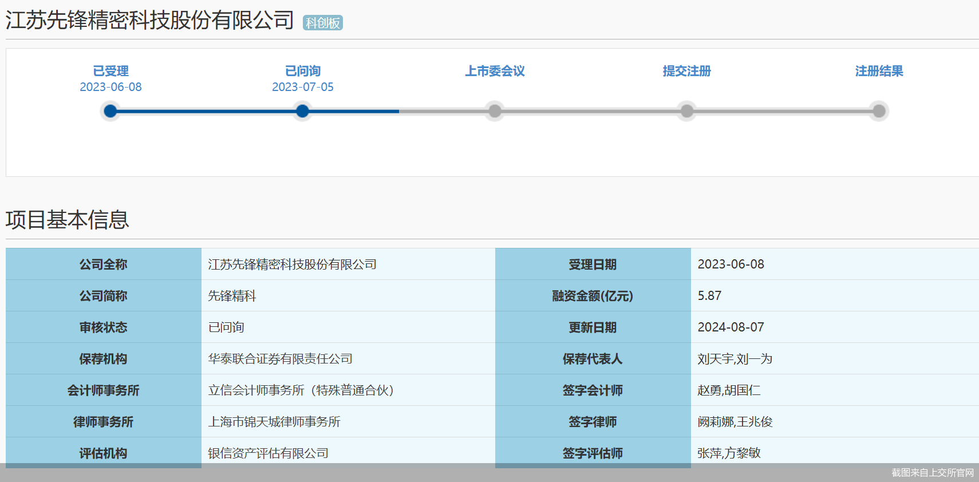The height and width of the screenshot is (482, 979).
Task: Click the value 华泰联合证券有限责任公司
Action: click(280, 359)
